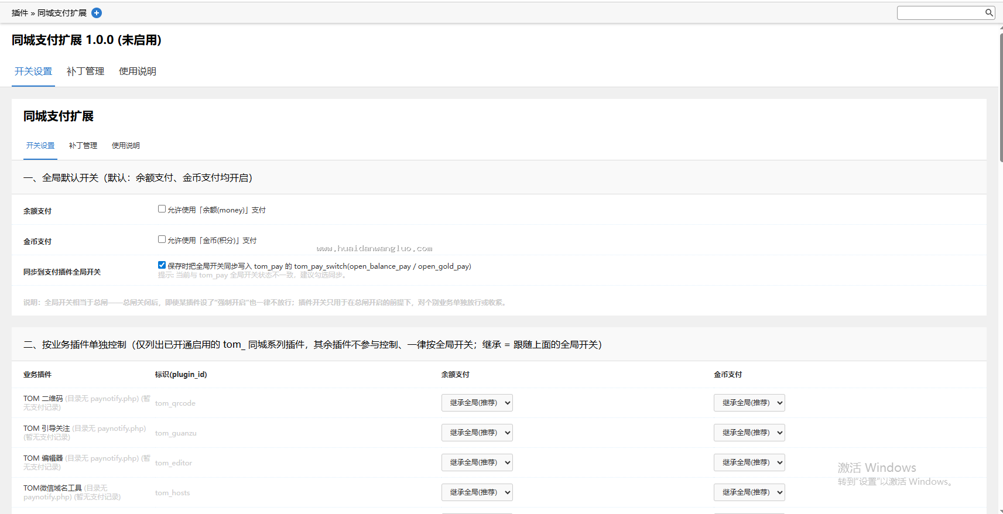The height and width of the screenshot is (514, 1003).
Task: Enable the 金币(积分) payment checkbox
Action: (162, 239)
